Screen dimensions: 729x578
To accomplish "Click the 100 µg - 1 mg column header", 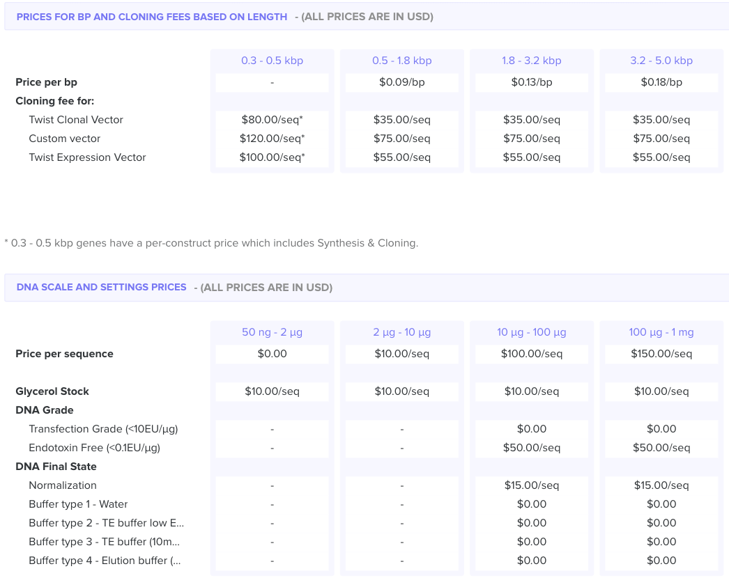I will tap(661, 332).
